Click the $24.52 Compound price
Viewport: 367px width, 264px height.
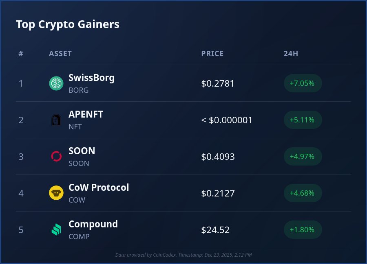click(215, 230)
